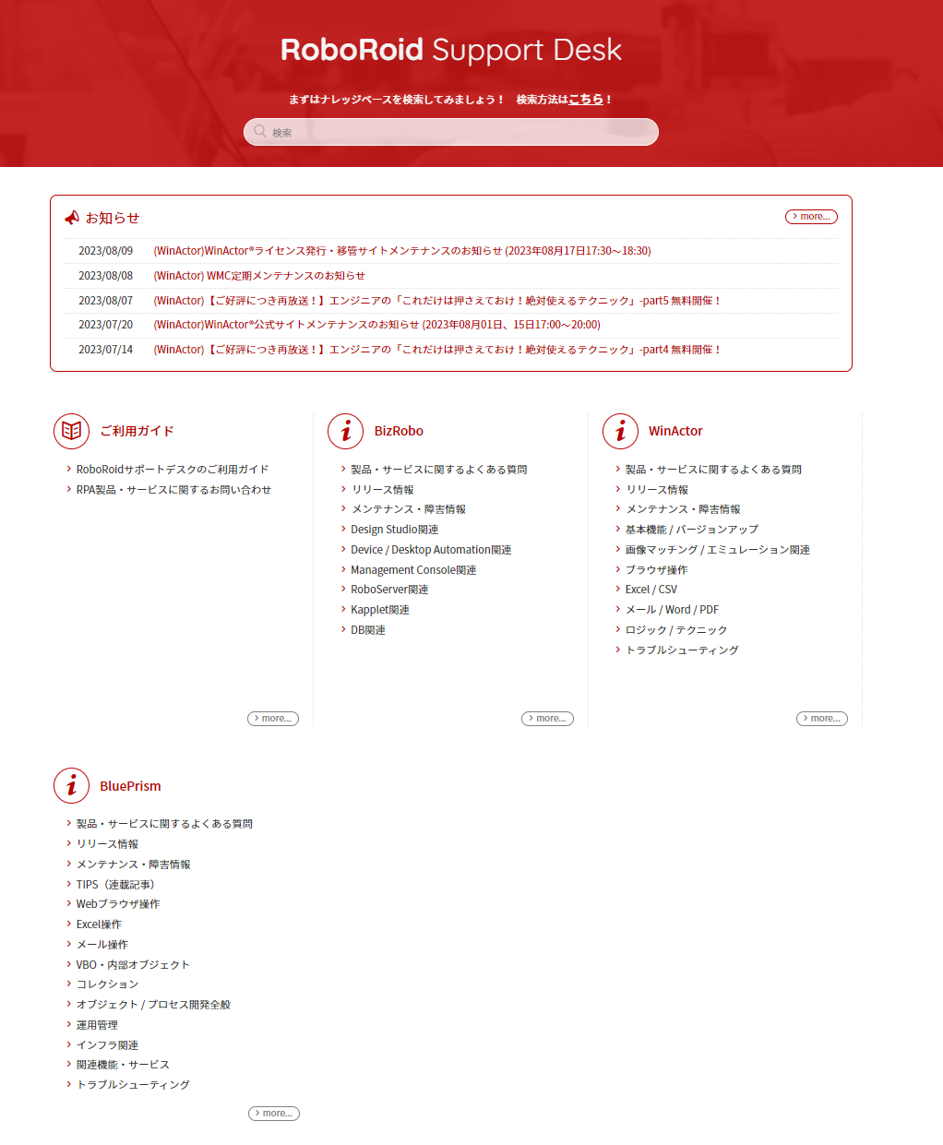Show more WinActor categories
The width and height of the screenshot is (943, 1145).
(822, 719)
